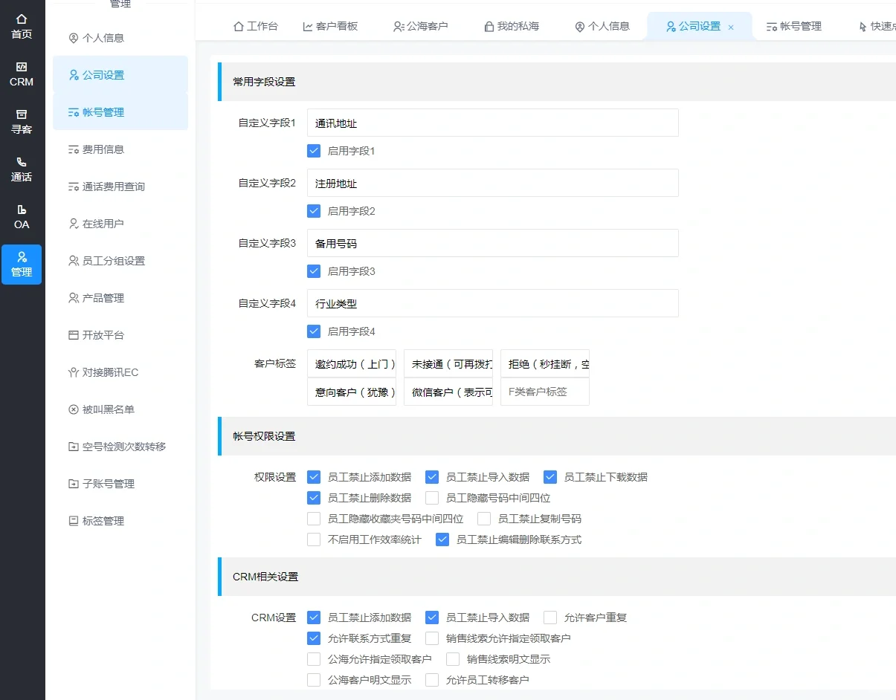Enable 公海允许指定领取客户 checkbox
The height and width of the screenshot is (700, 896).
pos(314,659)
